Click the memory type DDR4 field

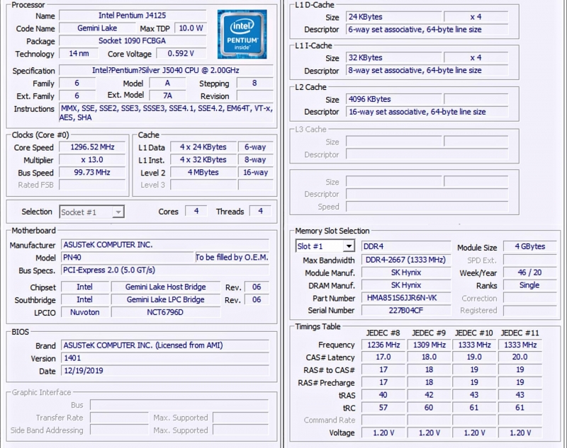406,246
